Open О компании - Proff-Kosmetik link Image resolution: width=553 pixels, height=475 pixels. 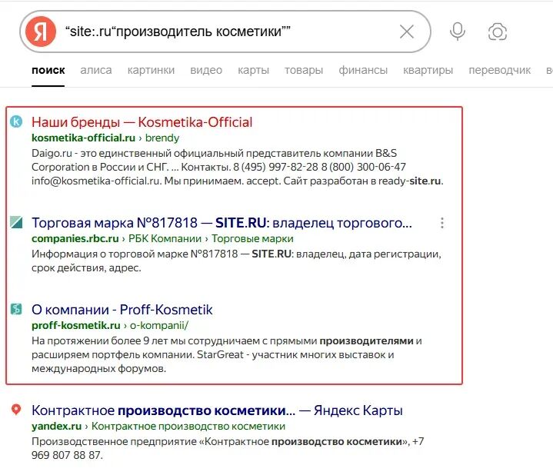click(122, 310)
